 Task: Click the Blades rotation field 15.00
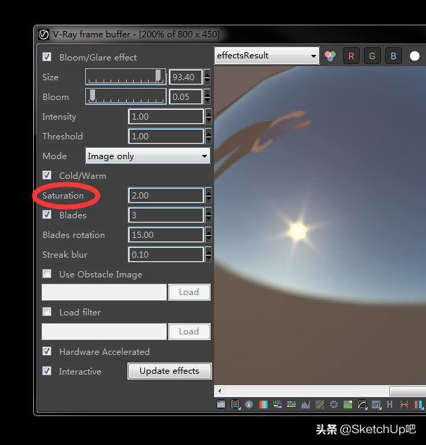click(x=166, y=234)
